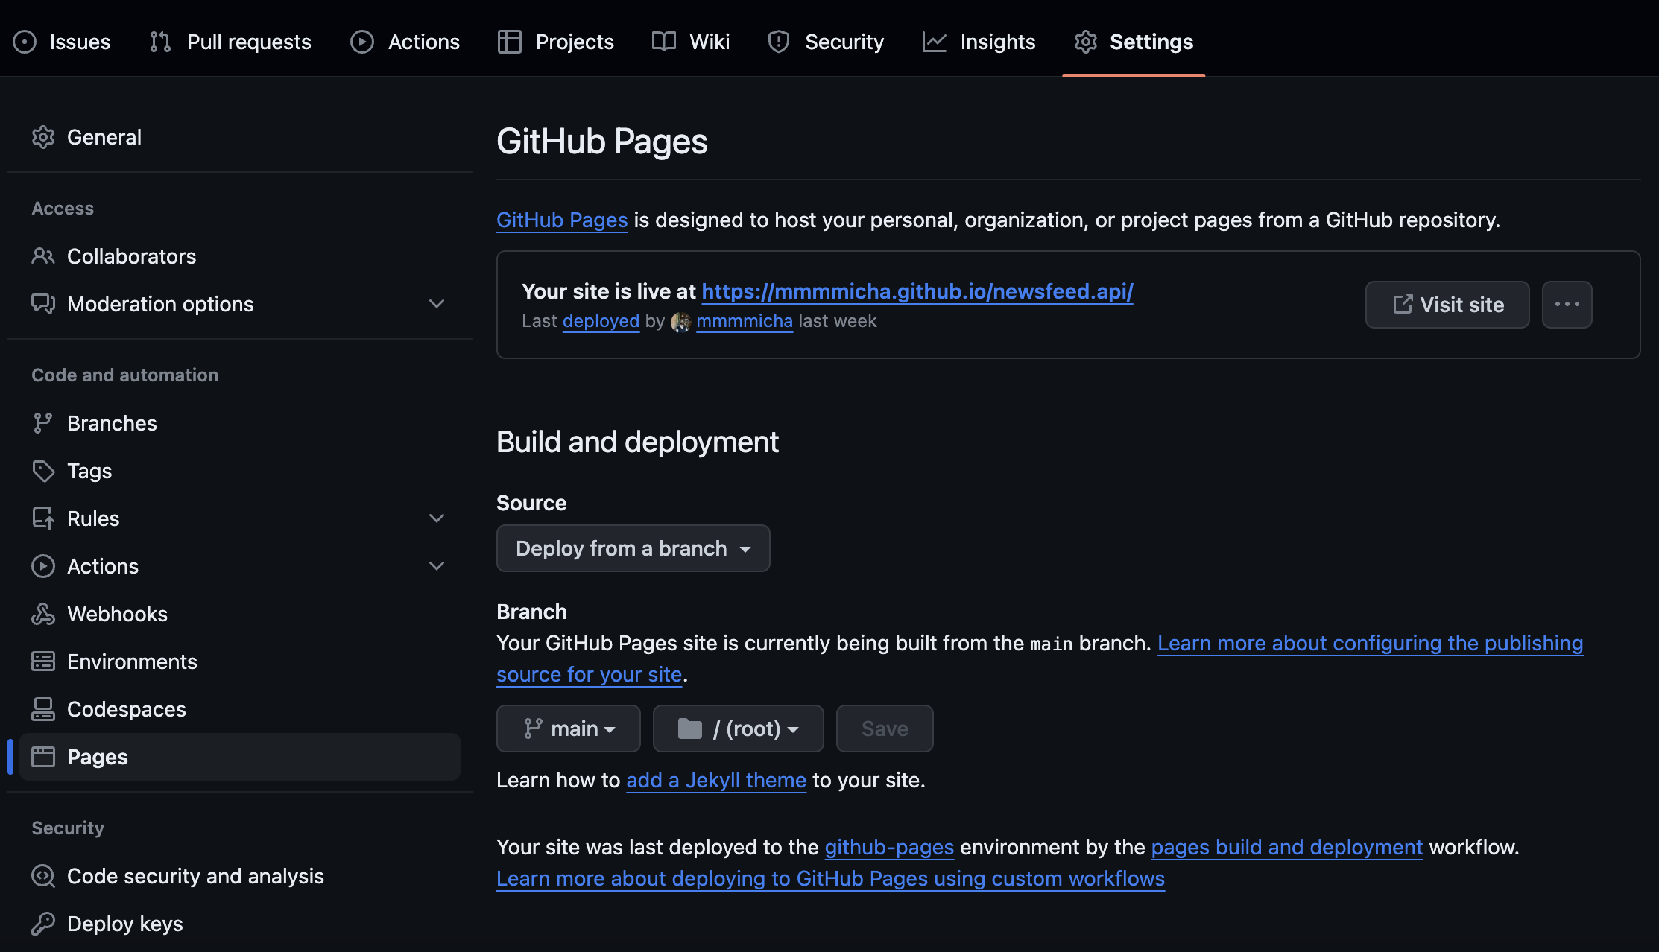Open the main branch selector dropdown

pos(569,729)
